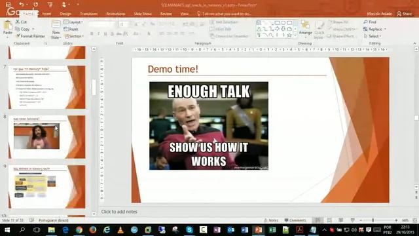Open the Transitions tab
The width and height of the screenshot is (419, 236).
coord(89,14)
